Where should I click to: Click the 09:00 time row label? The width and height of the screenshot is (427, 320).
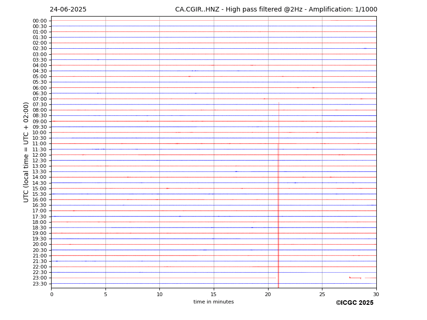40,121
